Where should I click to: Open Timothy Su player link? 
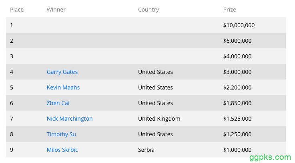pos(61,134)
